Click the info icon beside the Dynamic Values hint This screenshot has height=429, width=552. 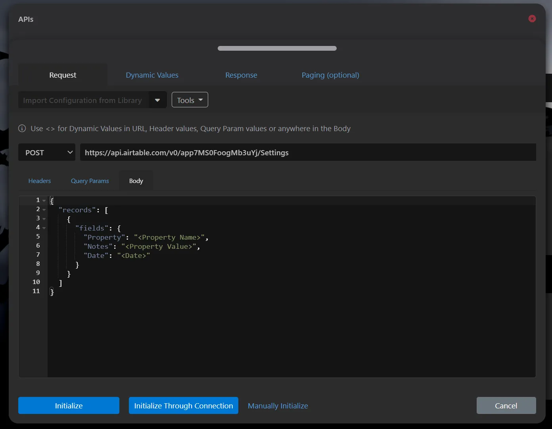(x=22, y=128)
